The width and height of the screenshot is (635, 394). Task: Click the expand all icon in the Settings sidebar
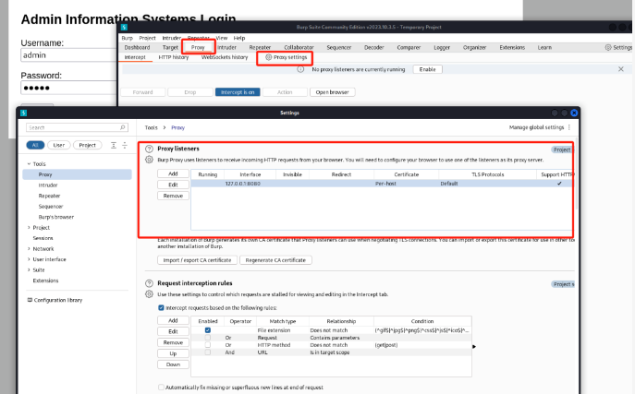click(114, 145)
